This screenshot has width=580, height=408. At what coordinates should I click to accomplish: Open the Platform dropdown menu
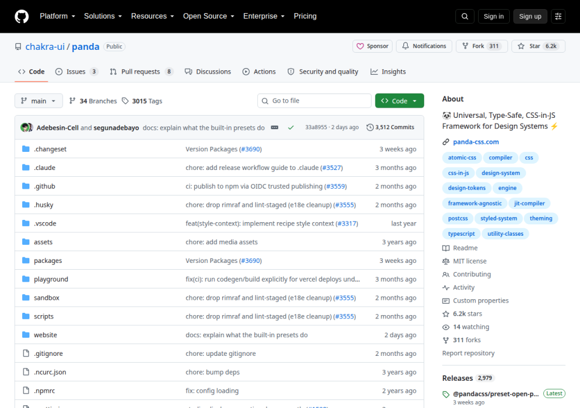coord(57,16)
